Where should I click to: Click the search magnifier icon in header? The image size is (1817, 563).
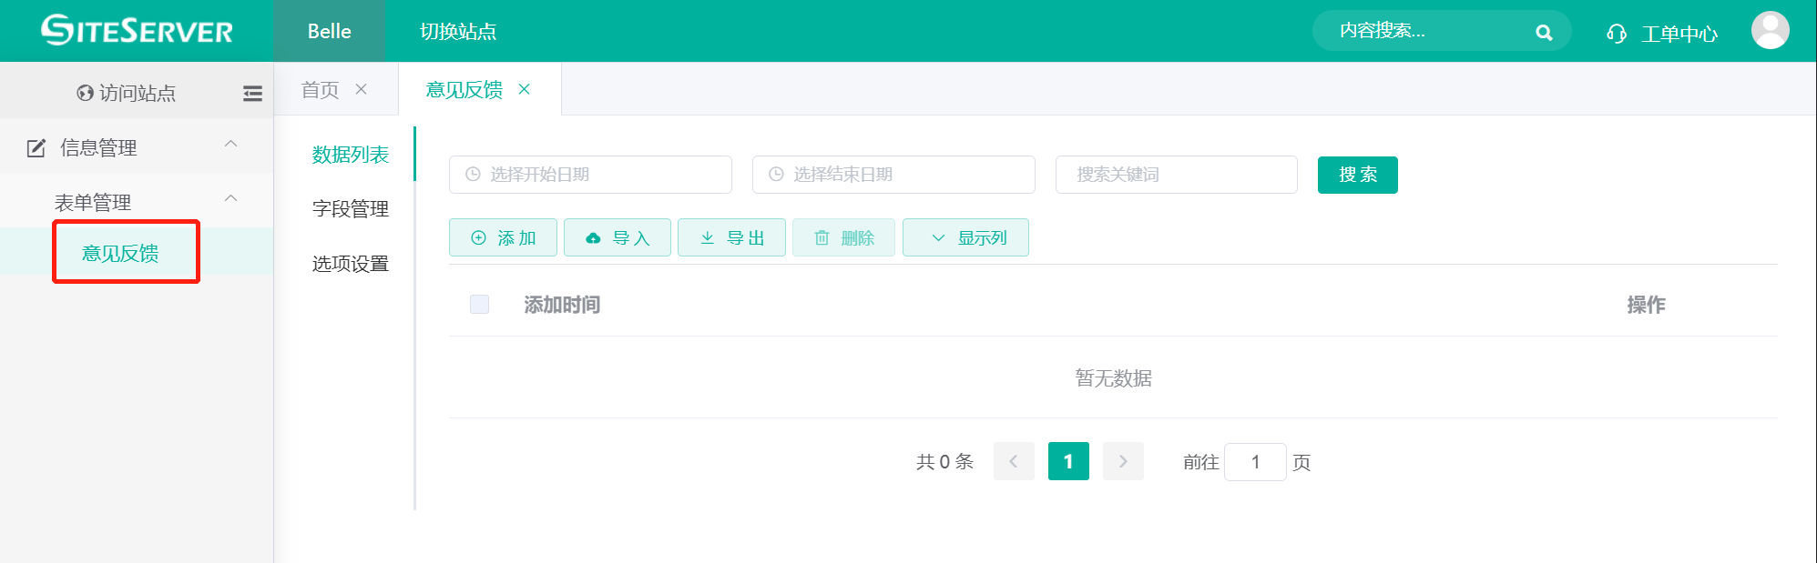(1543, 33)
